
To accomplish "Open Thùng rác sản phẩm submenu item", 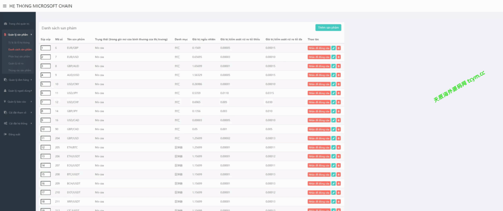I will tap(20, 70).
